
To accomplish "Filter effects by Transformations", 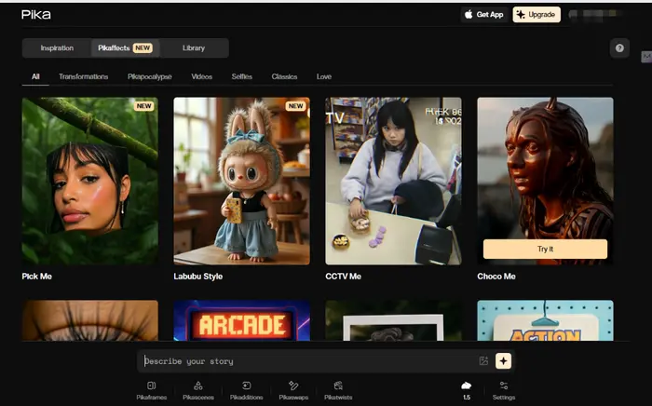I will (83, 76).
